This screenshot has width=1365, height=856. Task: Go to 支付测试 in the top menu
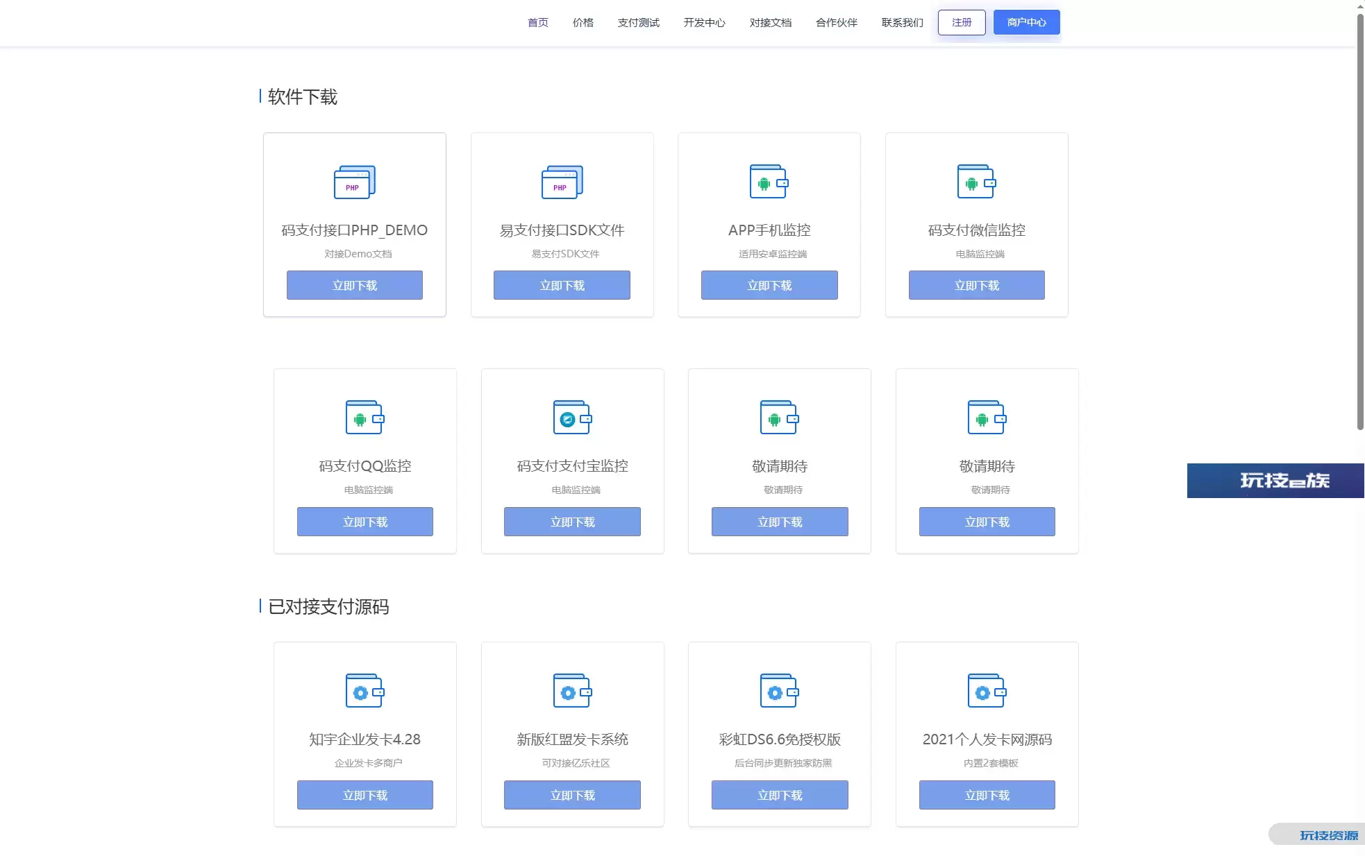tap(639, 22)
